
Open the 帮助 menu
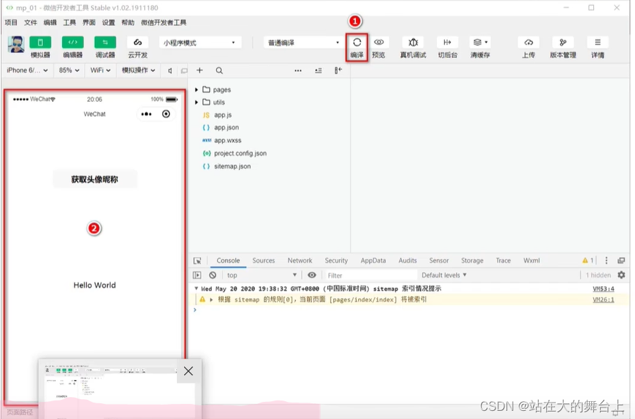tap(128, 23)
